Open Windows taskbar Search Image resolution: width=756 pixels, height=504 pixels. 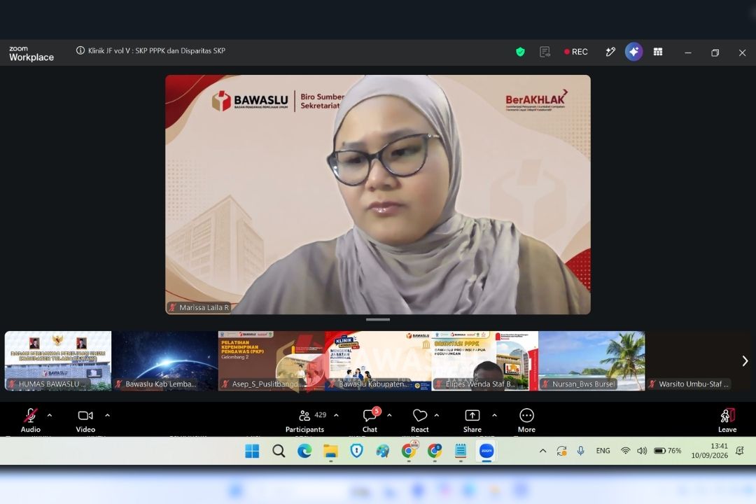pyautogui.click(x=278, y=451)
